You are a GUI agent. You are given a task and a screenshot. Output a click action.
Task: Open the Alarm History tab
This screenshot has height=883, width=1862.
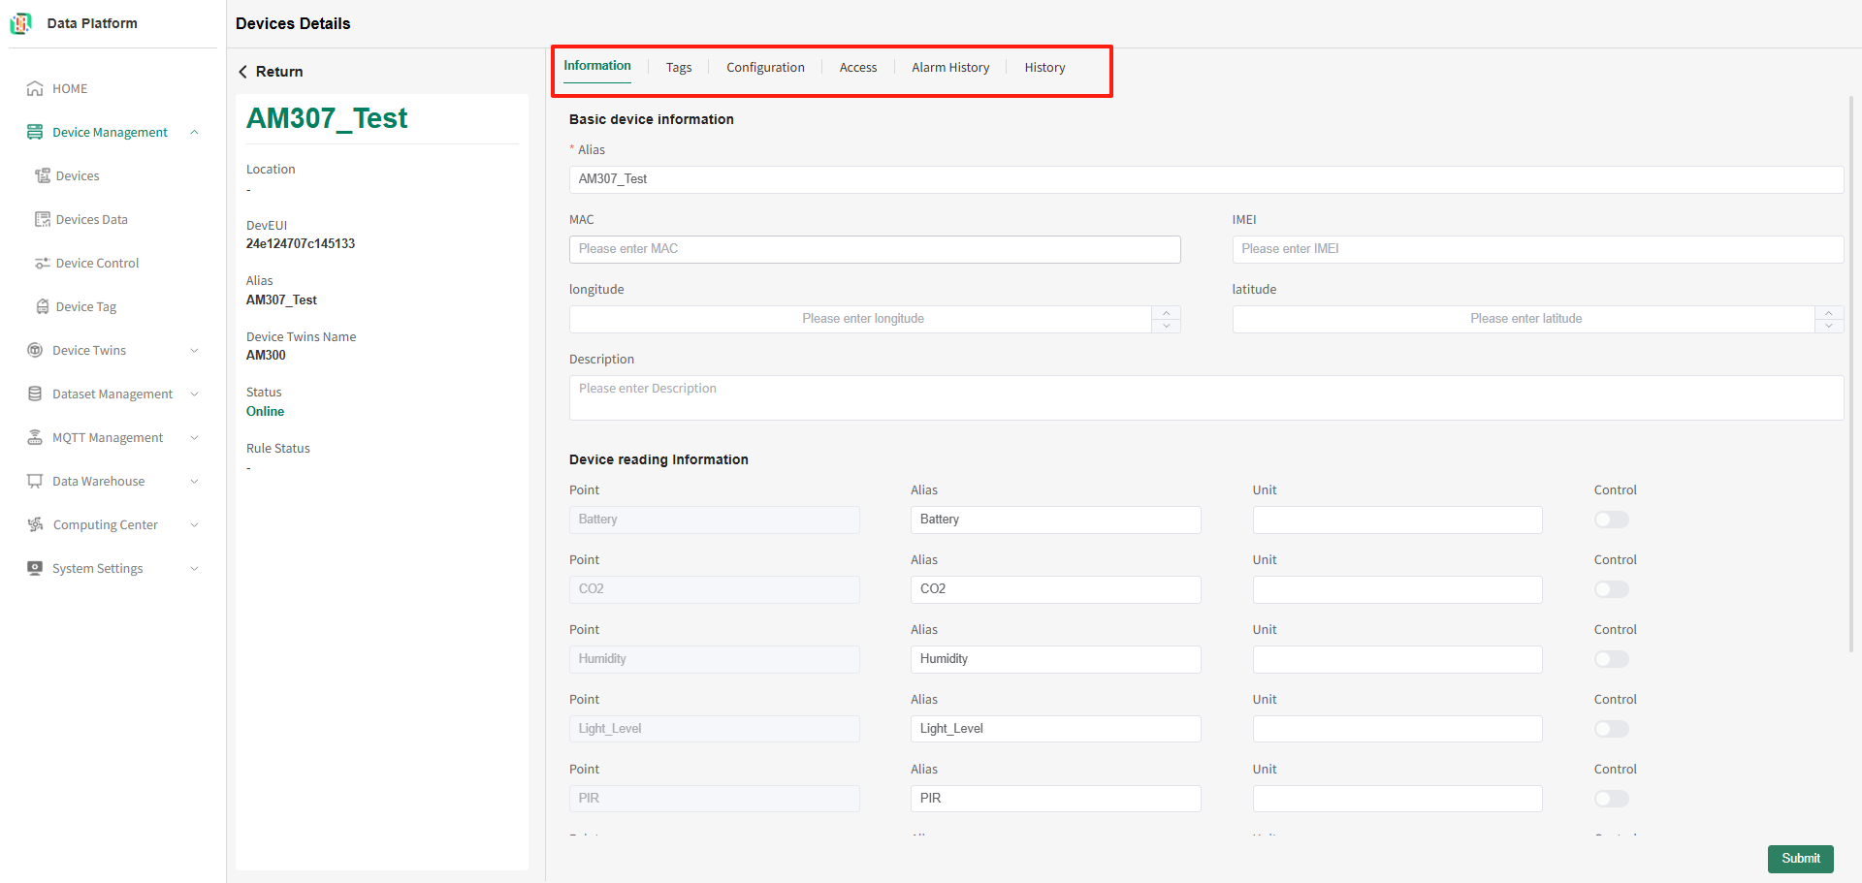950,67
